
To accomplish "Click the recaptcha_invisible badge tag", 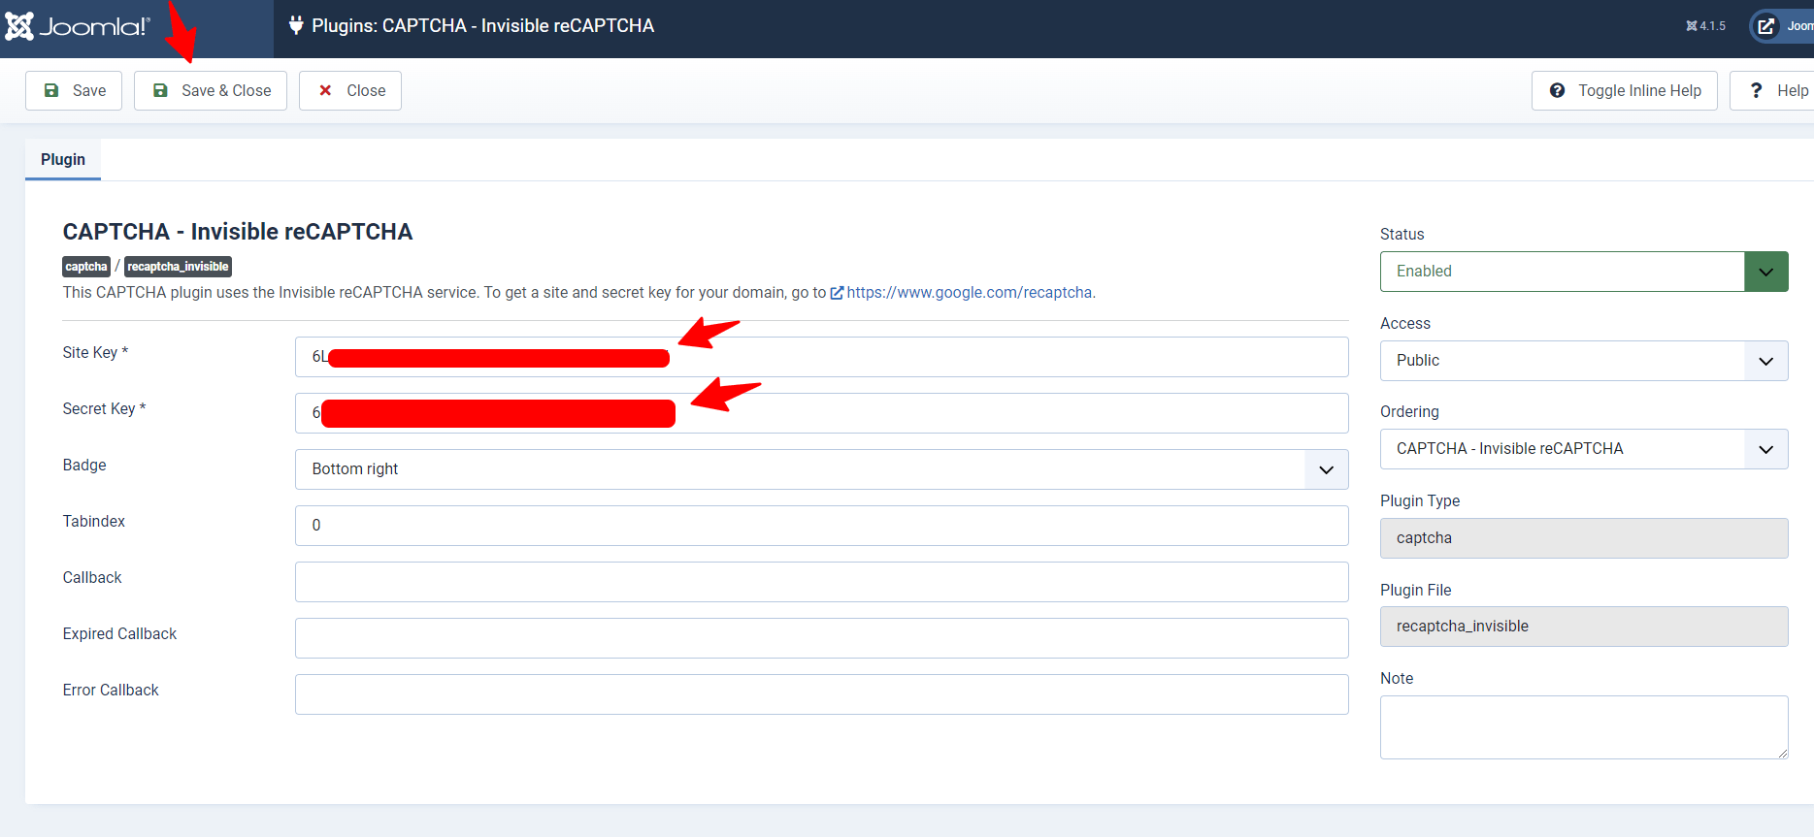I will 178,267.
